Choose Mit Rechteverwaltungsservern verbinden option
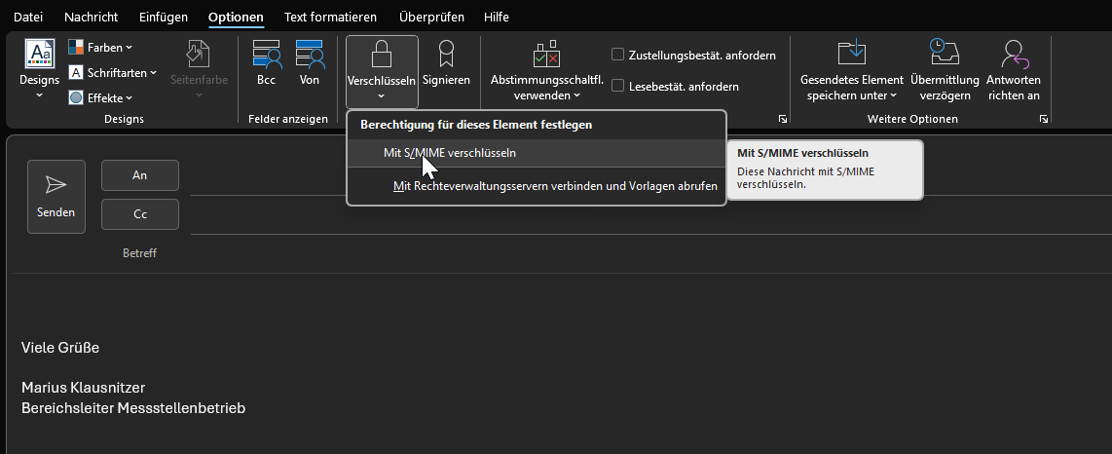The height and width of the screenshot is (454, 1112). (x=554, y=186)
